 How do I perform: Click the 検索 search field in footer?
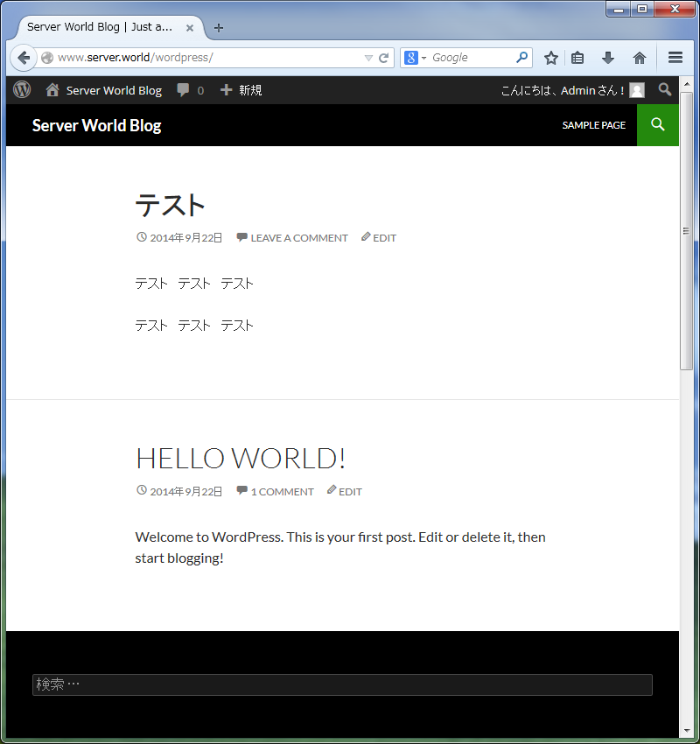342,684
